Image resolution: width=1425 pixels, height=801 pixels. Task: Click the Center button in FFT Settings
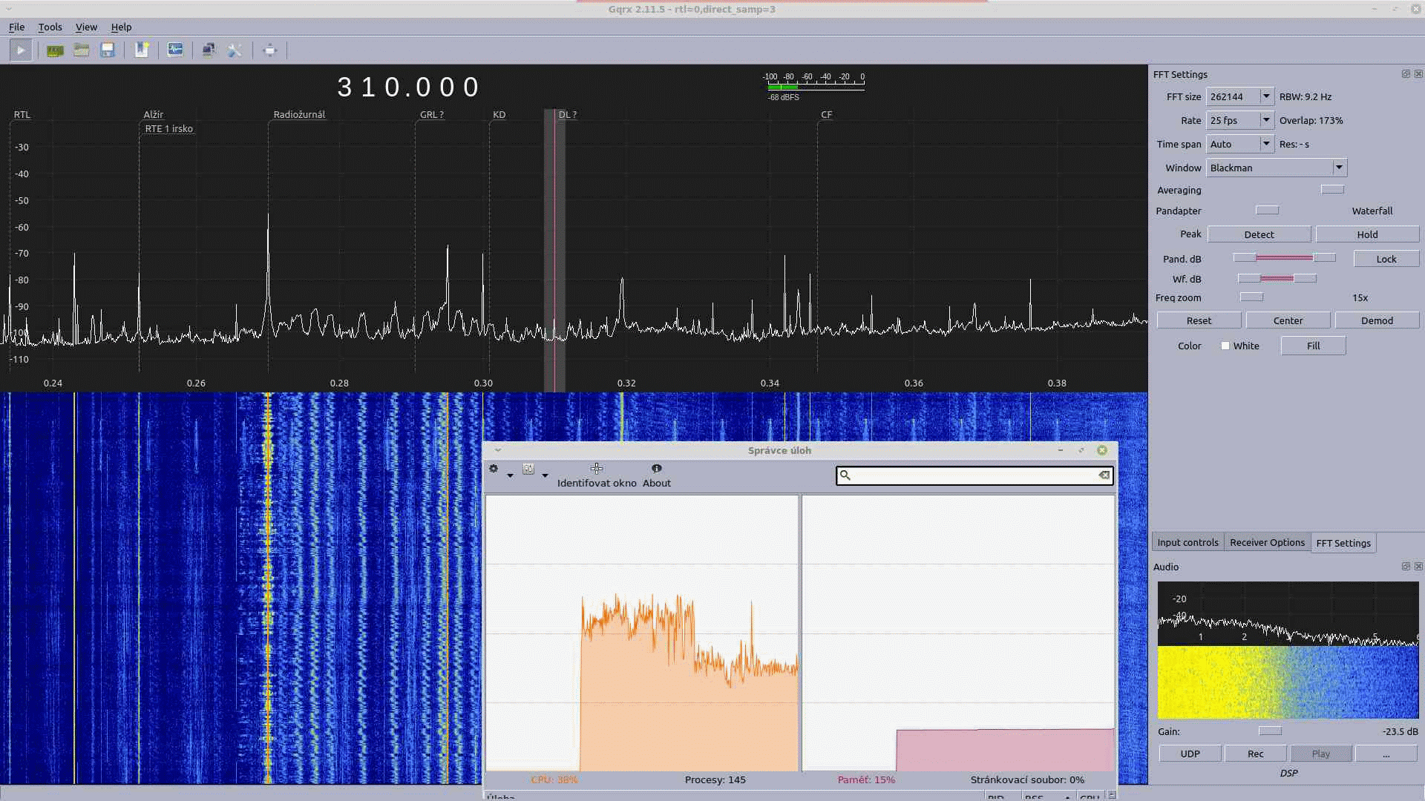point(1288,320)
